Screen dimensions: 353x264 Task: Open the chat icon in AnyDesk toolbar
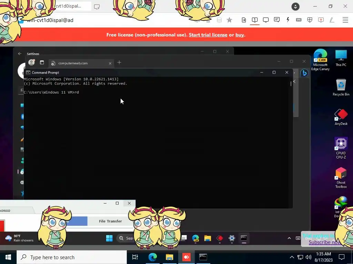coord(277,20)
